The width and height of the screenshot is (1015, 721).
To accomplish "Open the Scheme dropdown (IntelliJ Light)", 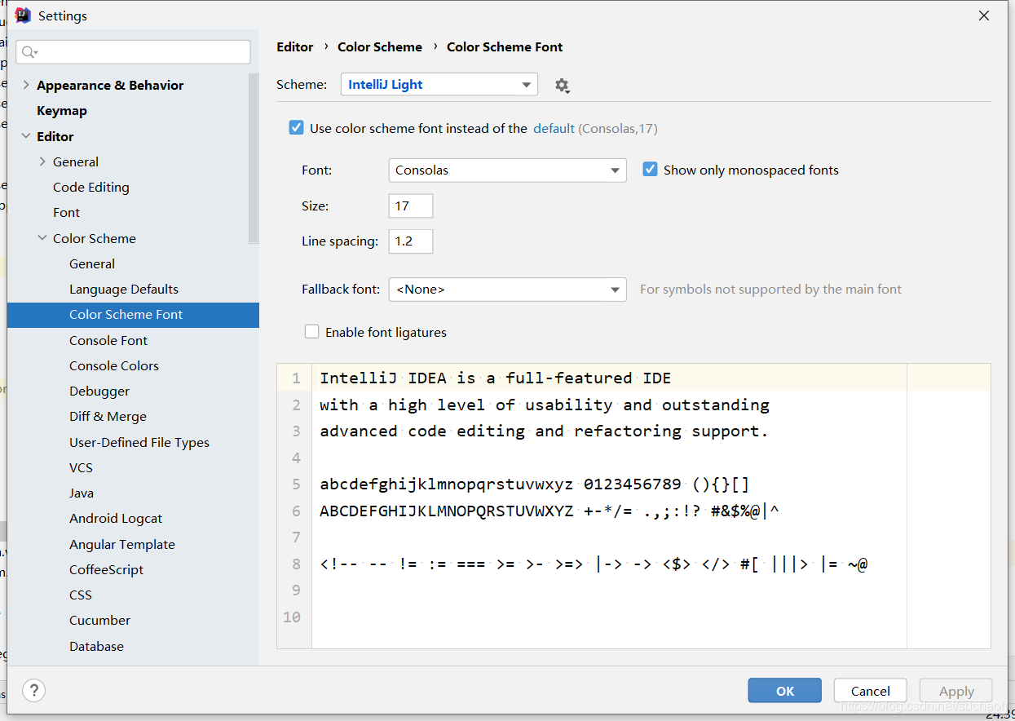I will 439,85.
